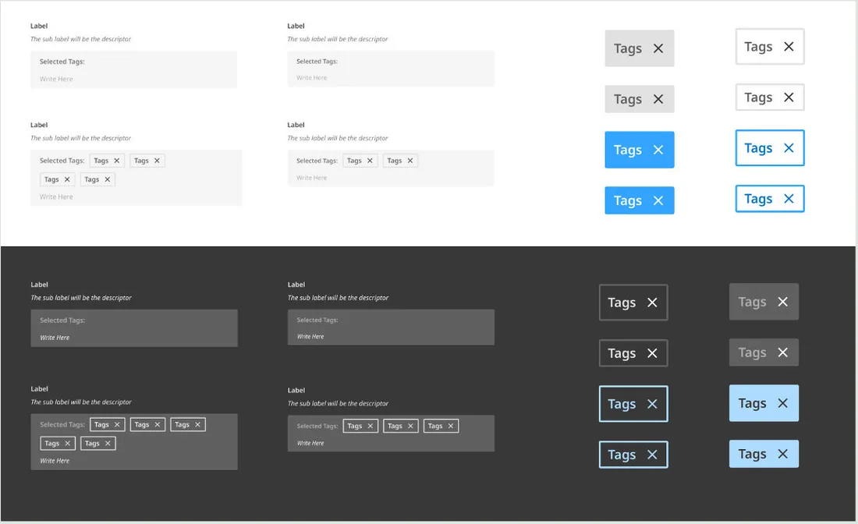Close the taller gray-outlined white tag
The image size is (858, 524).
[789, 47]
